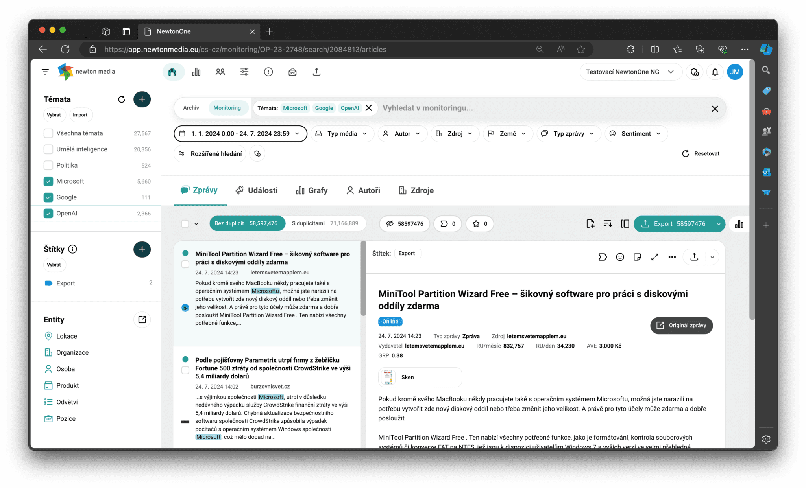Add a note with the sticky note icon
Viewport: 806px width, 488px height.
(638, 257)
